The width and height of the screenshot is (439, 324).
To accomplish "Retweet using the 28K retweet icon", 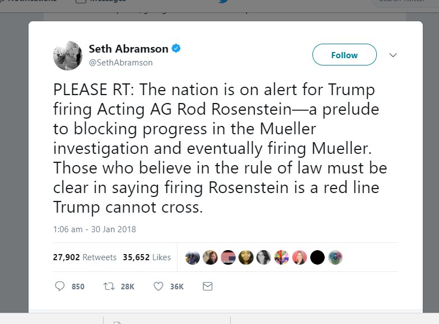I will (109, 286).
